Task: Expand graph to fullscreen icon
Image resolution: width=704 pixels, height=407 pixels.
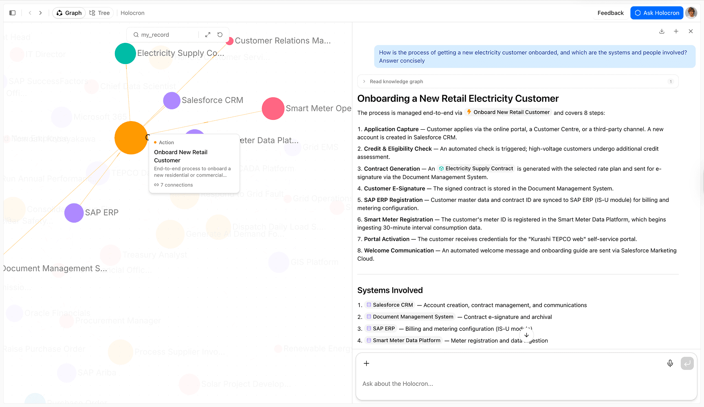Action: (208, 35)
